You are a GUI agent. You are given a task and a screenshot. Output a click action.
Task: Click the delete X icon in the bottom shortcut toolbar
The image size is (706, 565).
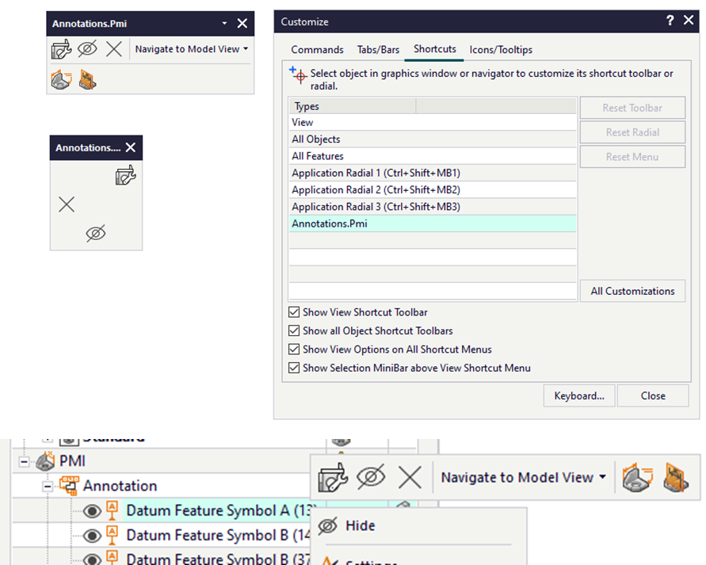pos(410,478)
